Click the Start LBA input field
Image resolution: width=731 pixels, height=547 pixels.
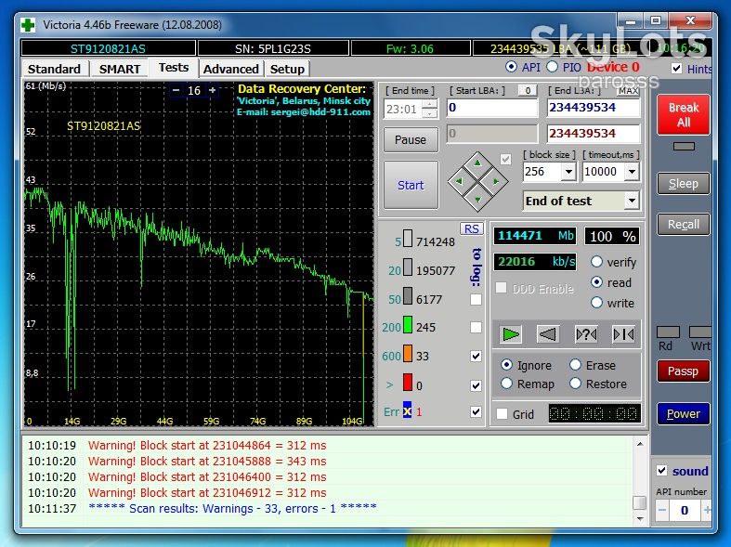point(492,108)
